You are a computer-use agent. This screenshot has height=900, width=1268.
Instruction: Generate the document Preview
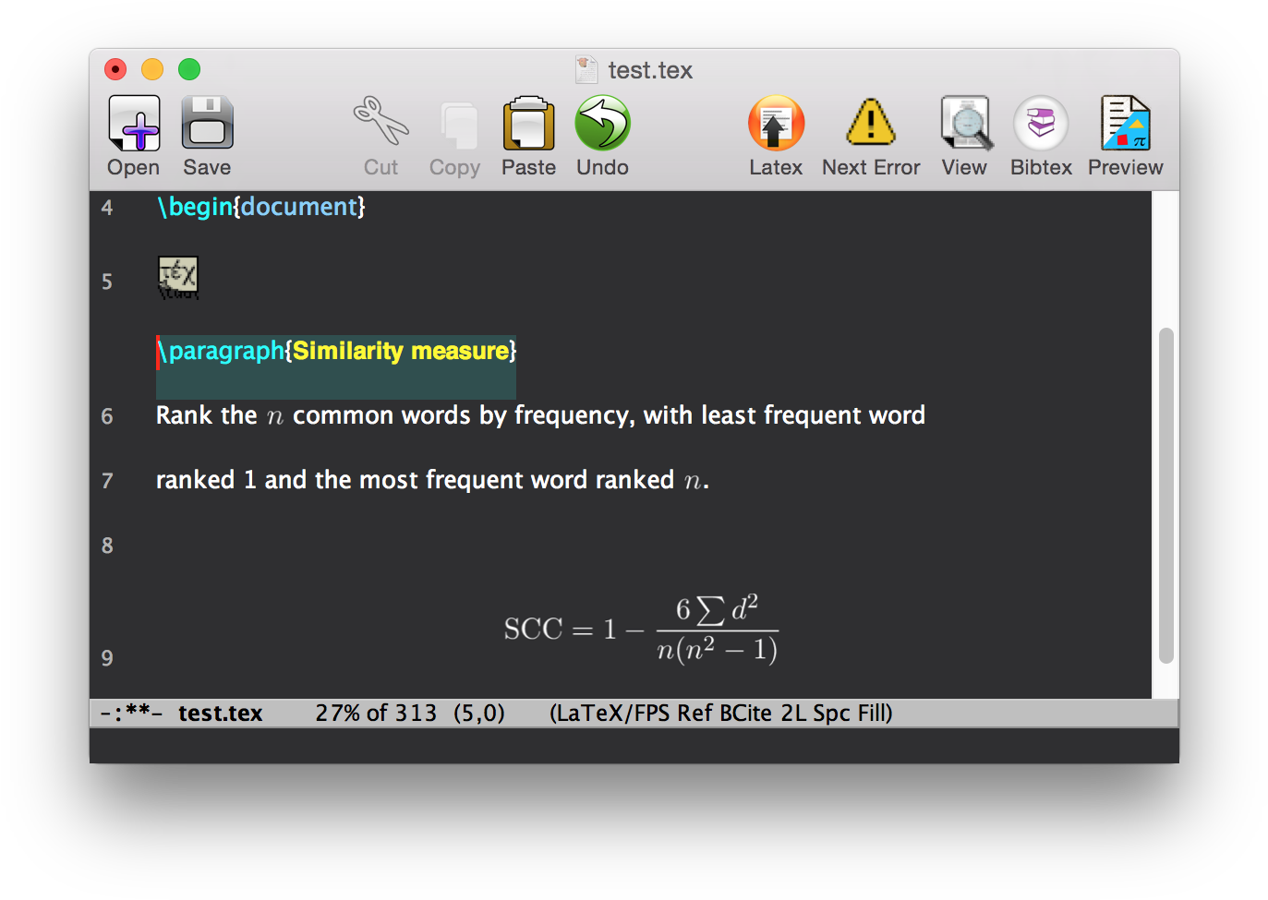click(1124, 123)
